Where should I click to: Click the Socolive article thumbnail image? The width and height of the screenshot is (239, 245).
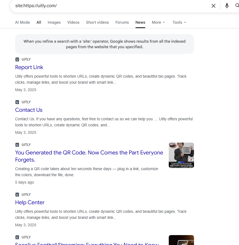pyautogui.click(x=181, y=240)
